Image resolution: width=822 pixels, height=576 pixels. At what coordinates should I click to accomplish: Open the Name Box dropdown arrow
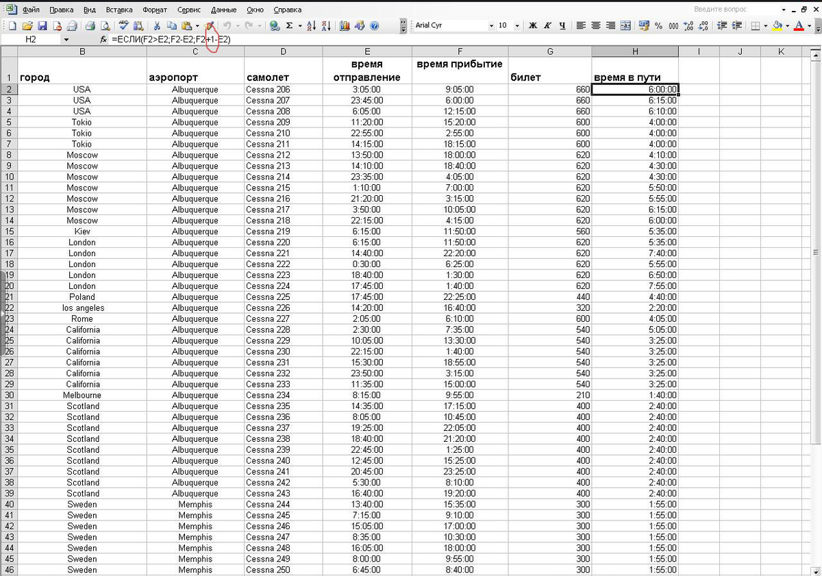pyautogui.click(x=66, y=40)
